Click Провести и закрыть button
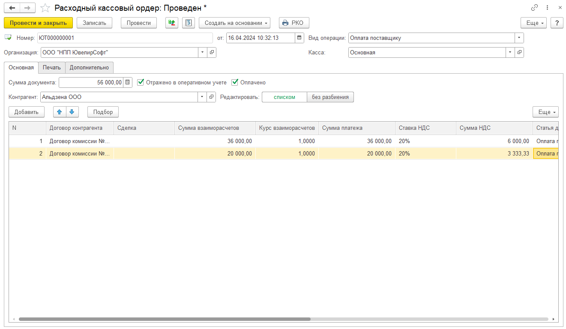Image resolution: width=566 pixels, height=329 pixels. [x=38, y=23]
